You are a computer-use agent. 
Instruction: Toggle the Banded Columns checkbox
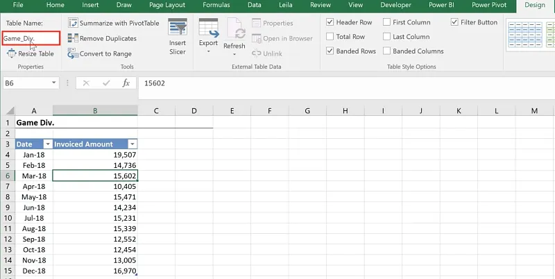click(x=387, y=51)
